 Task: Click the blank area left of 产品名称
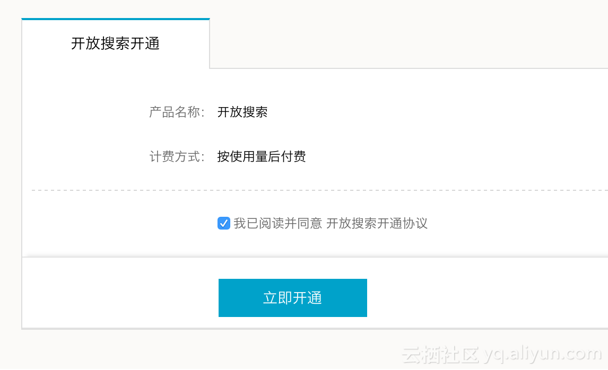click(80, 112)
